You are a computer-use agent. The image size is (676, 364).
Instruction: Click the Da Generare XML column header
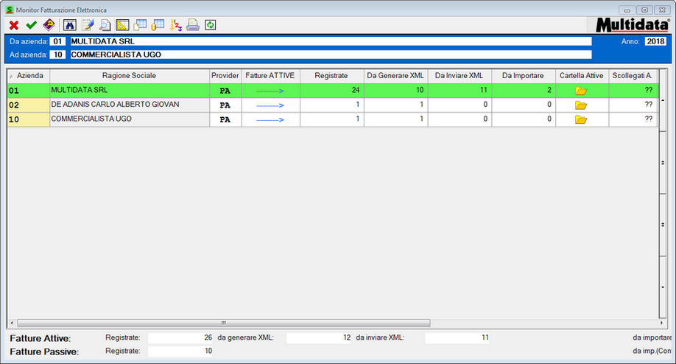click(395, 76)
